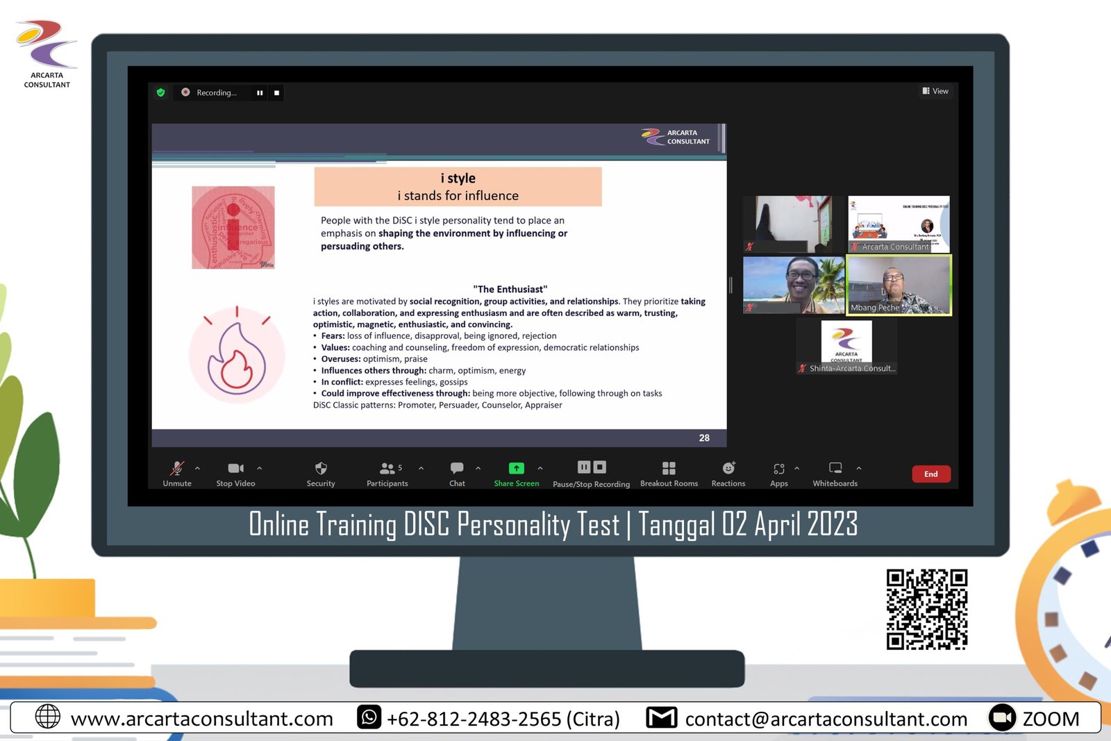Screen dimensions: 1111x741
Task: Pause the recording in top bar
Action: coord(260,93)
